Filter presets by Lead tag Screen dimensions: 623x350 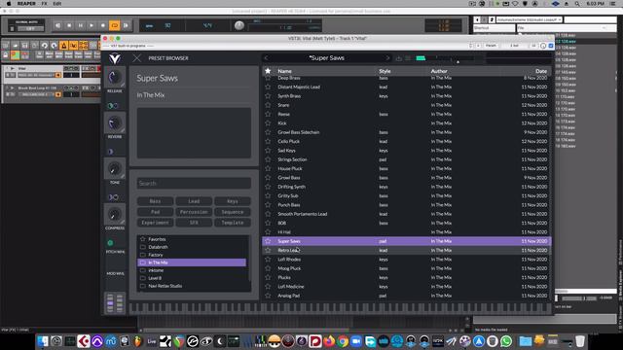(194, 201)
